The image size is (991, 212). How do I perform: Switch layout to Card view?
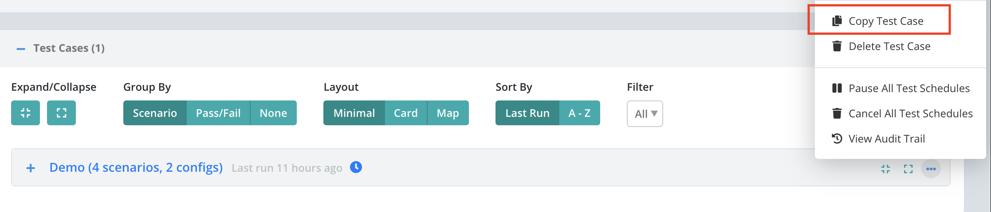click(x=406, y=113)
